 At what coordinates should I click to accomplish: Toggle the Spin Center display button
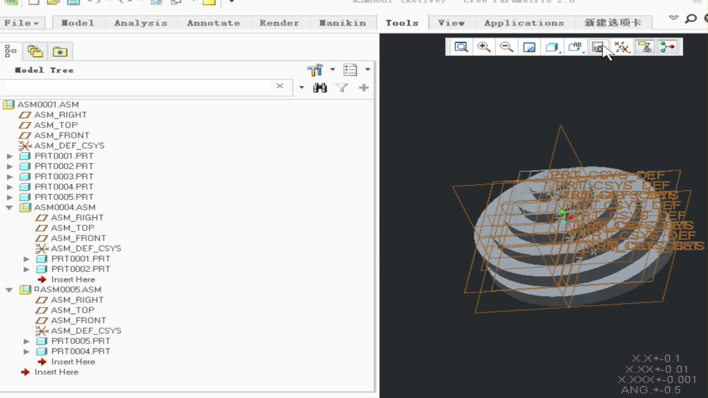(x=668, y=47)
